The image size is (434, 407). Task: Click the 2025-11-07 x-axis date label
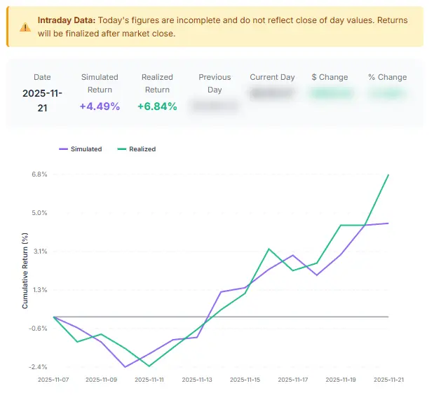point(53,379)
